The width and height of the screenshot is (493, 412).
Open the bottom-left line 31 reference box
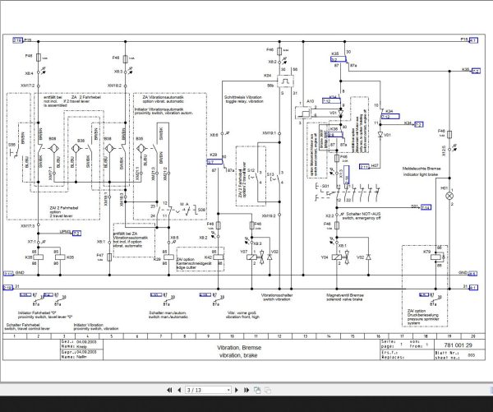(x=8, y=287)
